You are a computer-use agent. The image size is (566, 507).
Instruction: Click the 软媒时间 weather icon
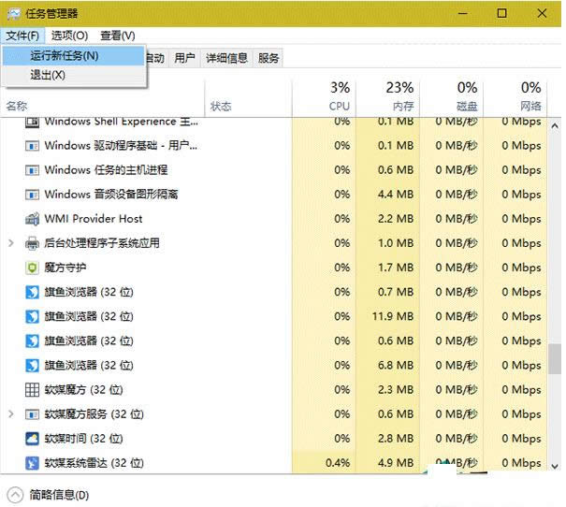point(32,439)
